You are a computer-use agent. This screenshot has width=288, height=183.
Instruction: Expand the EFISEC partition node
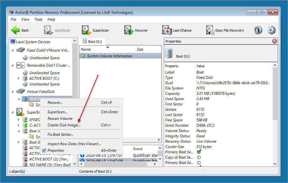18,119
